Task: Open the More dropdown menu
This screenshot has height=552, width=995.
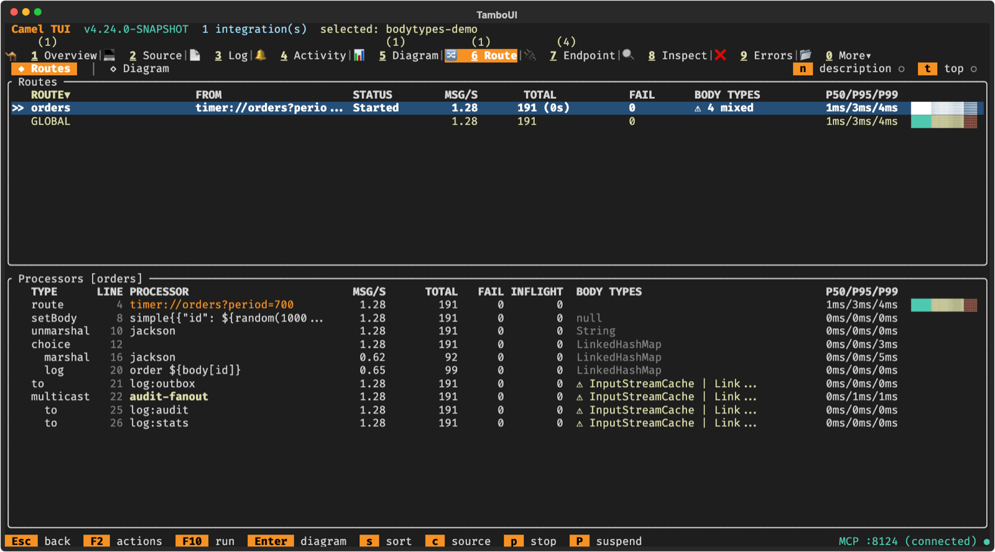Action: click(x=848, y=56)
